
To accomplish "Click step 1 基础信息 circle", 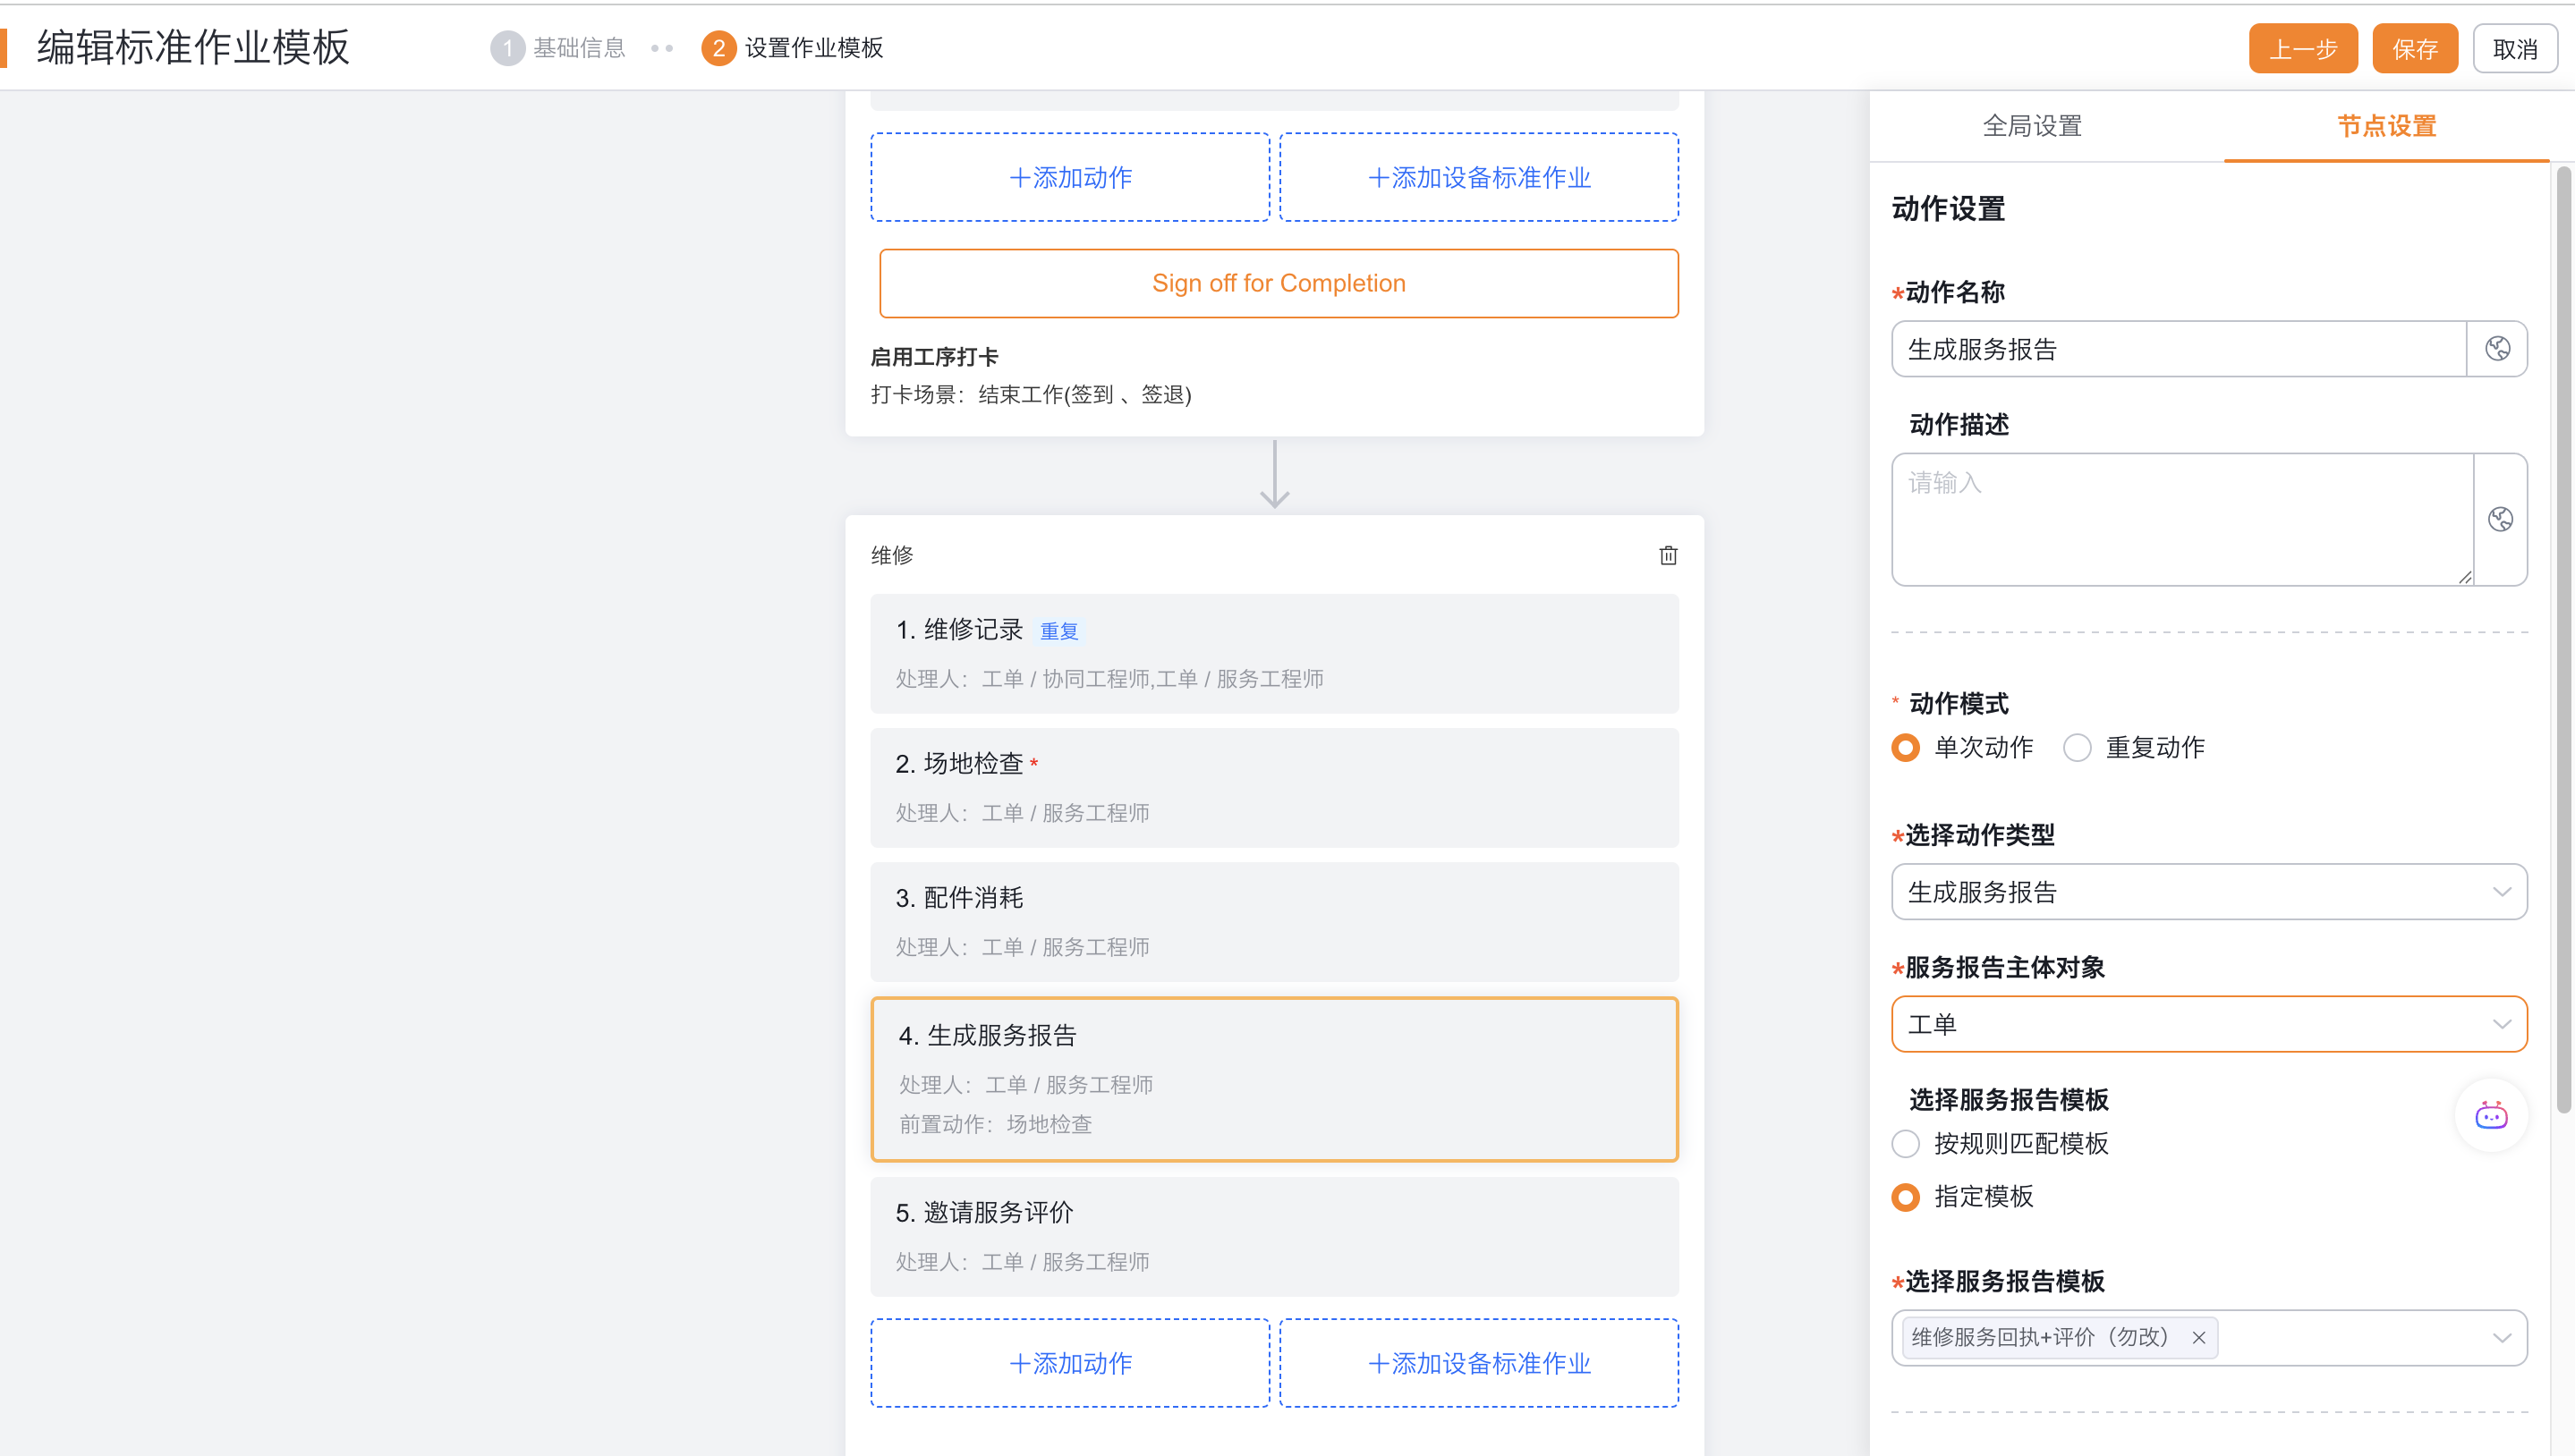I will tap(507, 48).
